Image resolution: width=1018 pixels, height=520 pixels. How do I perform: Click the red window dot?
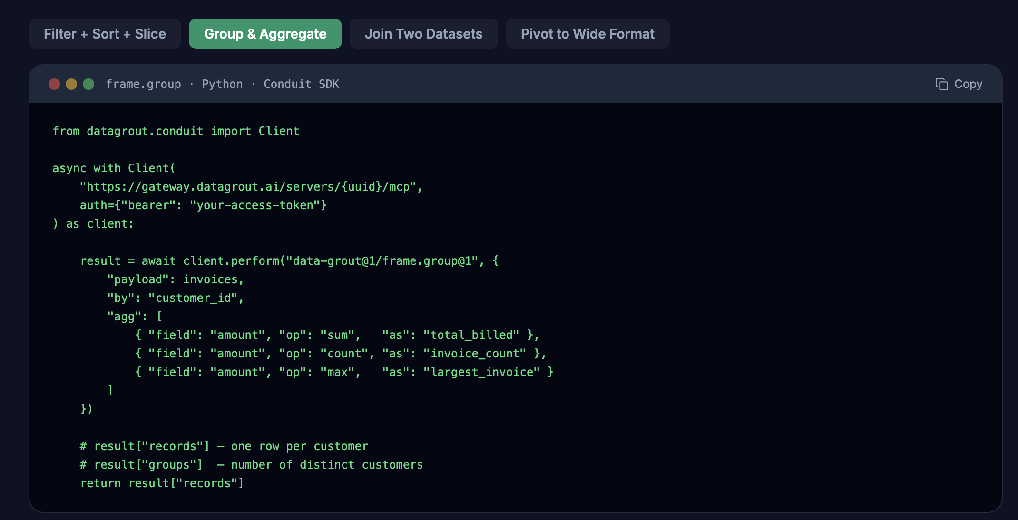point(54,84)
